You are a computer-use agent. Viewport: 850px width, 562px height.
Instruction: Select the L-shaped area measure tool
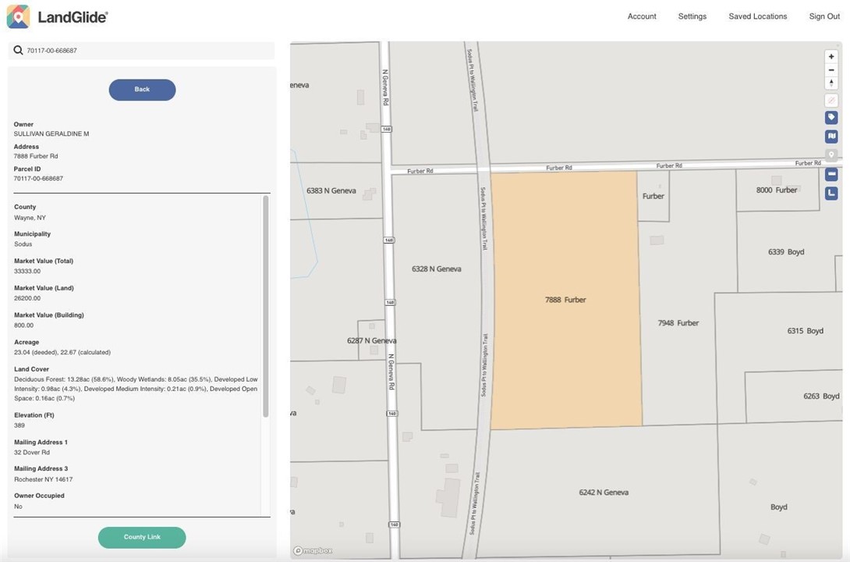click(831, 193)
